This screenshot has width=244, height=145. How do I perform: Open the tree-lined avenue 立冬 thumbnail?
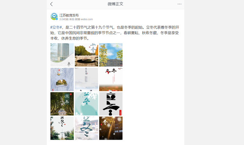click(x=62, y=104)
